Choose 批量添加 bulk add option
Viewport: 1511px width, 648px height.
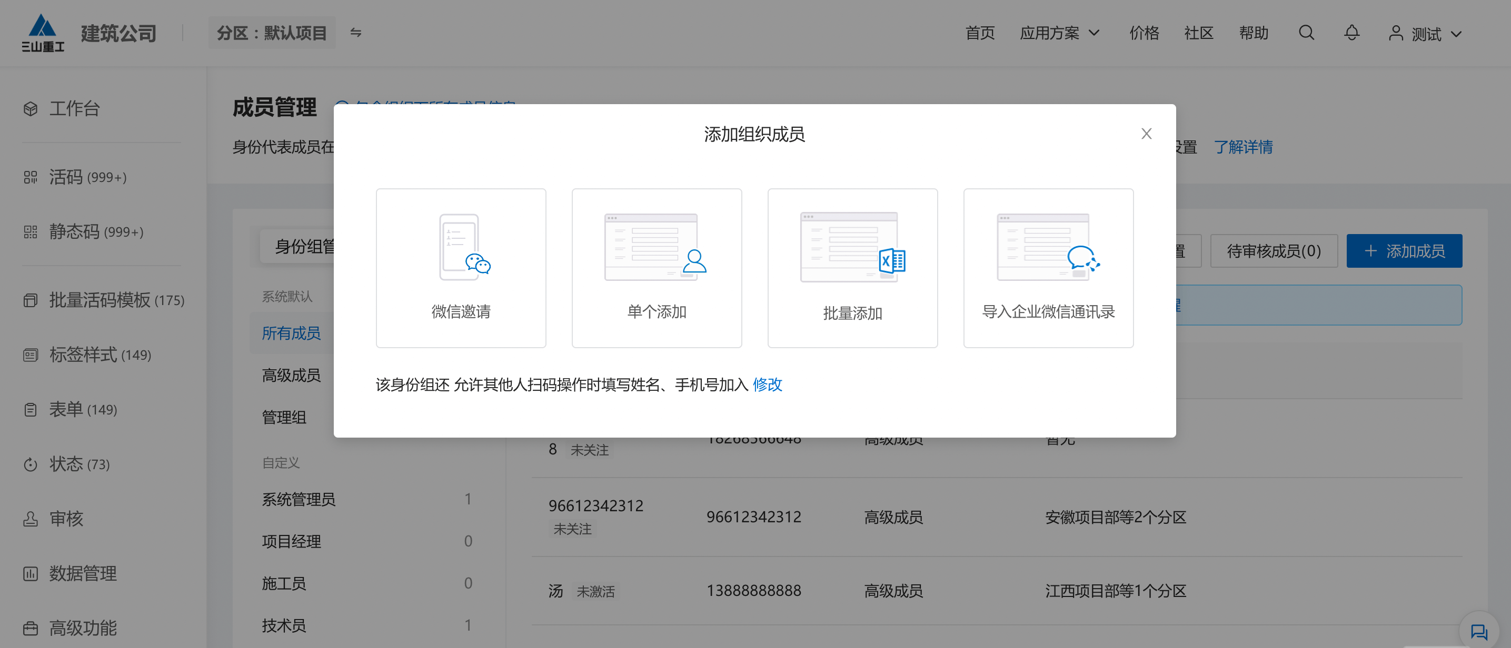[x=852, y=268]
